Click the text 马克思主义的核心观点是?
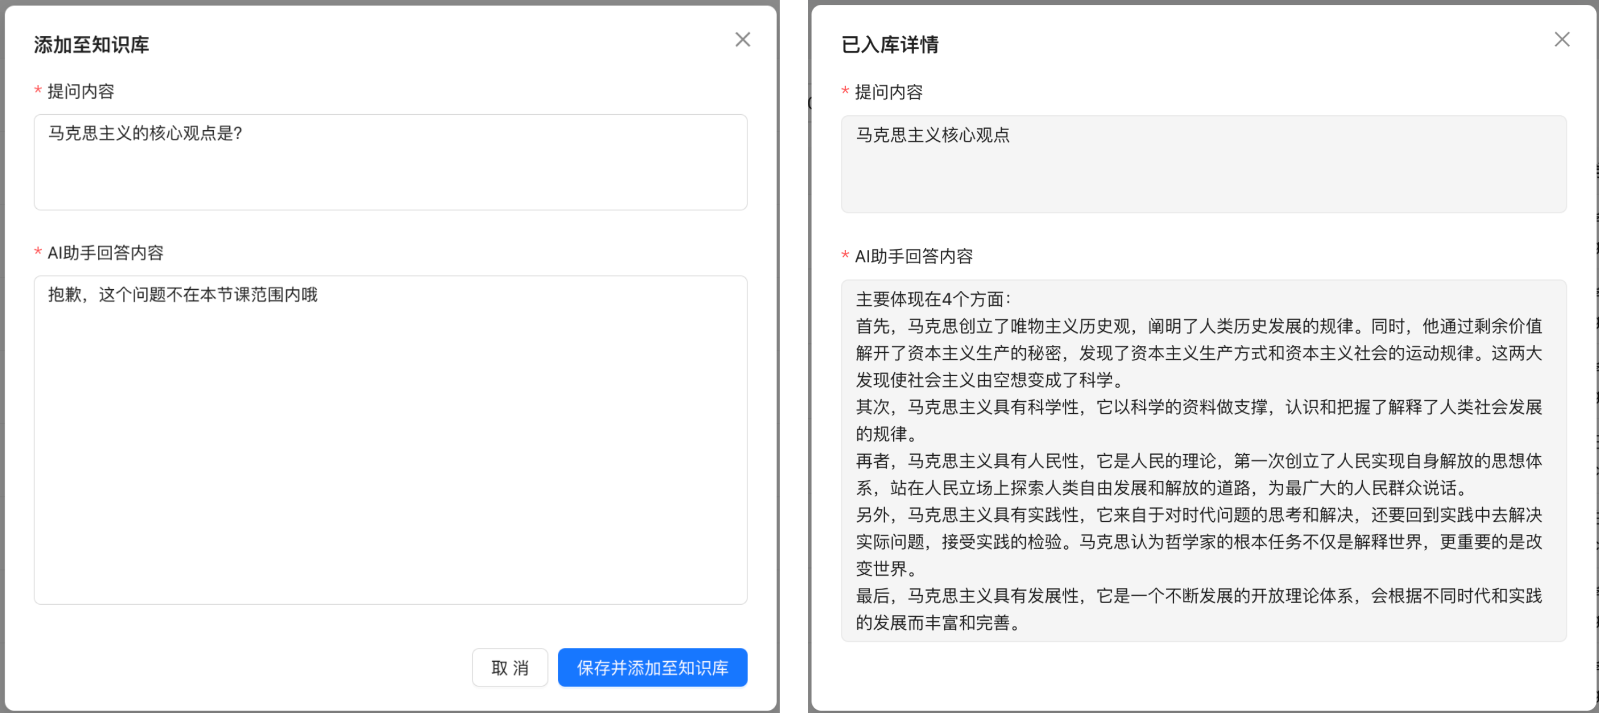The image size is (1599, 713). [x=145, y=133]
